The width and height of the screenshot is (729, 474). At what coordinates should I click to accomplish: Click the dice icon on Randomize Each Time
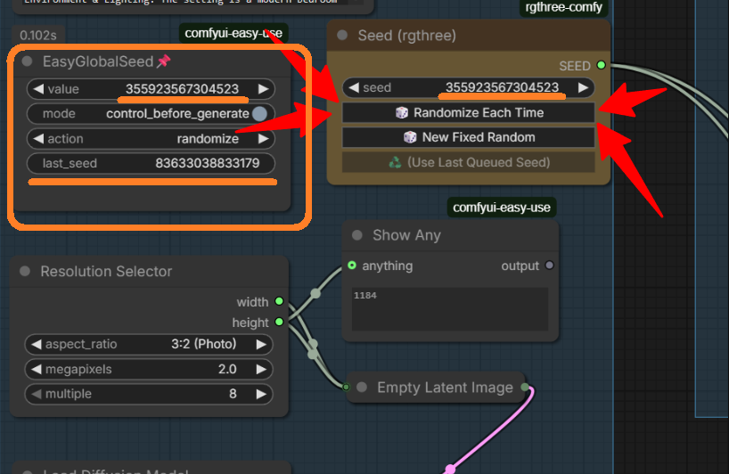[402, 112]
